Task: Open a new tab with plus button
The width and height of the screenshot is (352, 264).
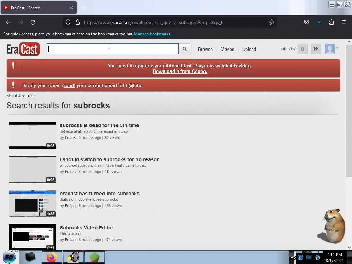Action: coord(84,8)
